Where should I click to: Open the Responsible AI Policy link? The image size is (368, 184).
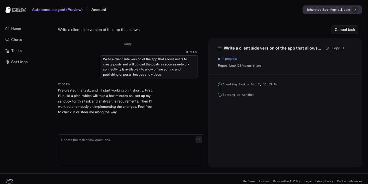point(287,181)
